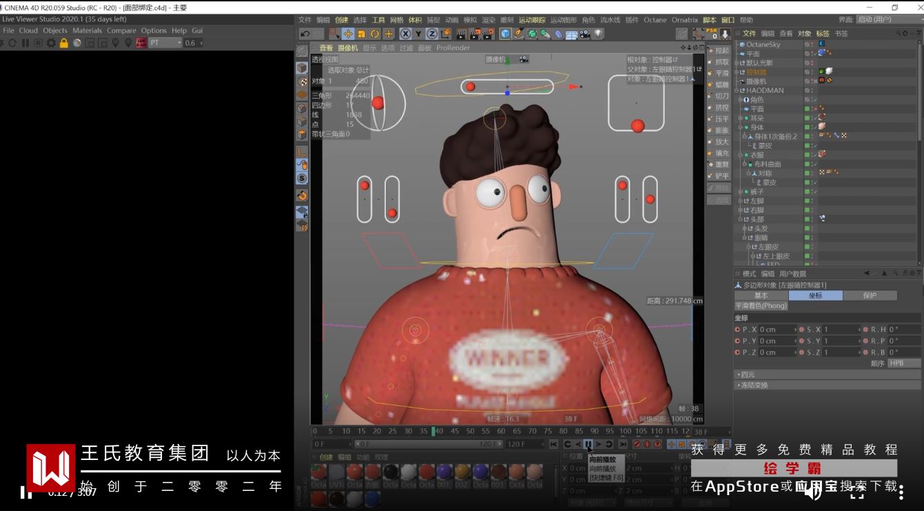The width and height of the screenshot is (924, 511).
Task: Collapse the 头部 object tree node
Action: [741, 219]
